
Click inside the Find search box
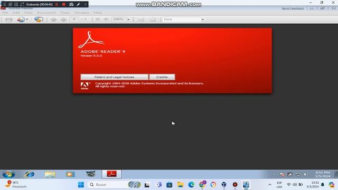(182, 20)
